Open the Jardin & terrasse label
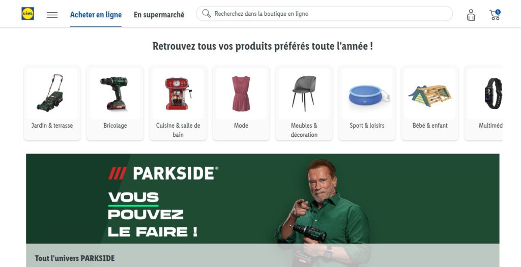 [52, 126]
